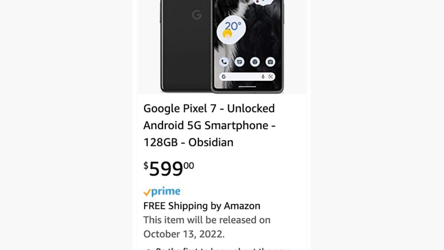Tap the Phone dialer icon
Image resolution: width=444 pixels, height=250 pixels.
[x=223, y=62]
